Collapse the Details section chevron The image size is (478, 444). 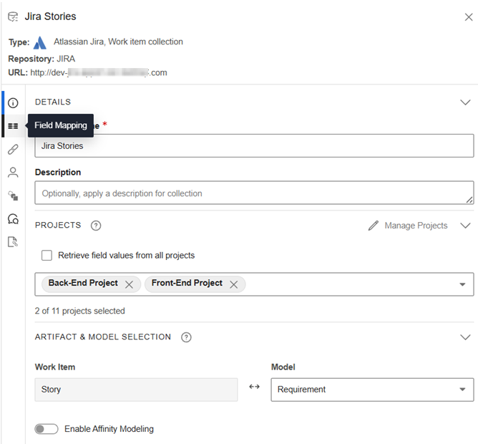(465, 102)
